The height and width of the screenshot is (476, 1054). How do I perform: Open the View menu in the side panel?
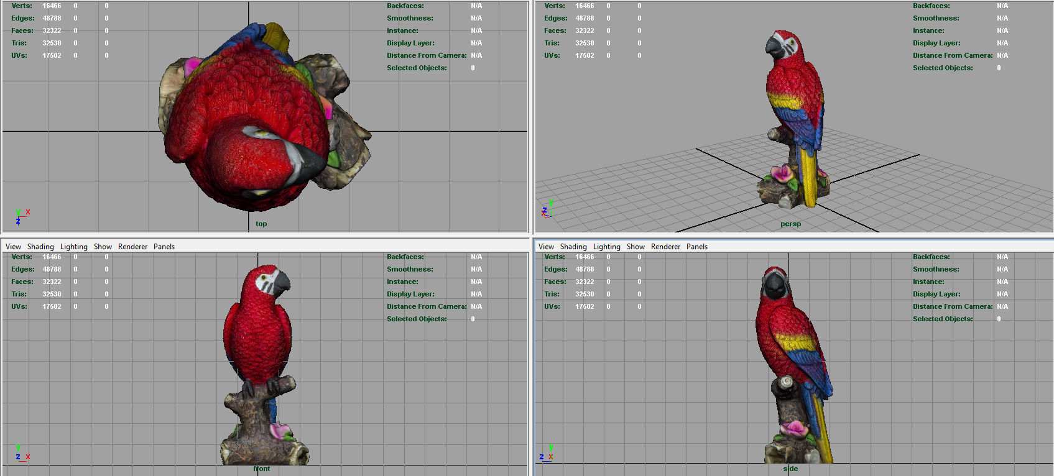pos(546,247)
